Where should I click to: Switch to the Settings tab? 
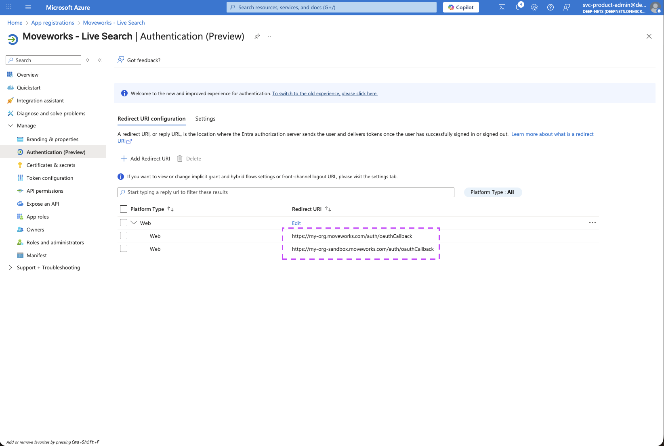click(205, 119)
